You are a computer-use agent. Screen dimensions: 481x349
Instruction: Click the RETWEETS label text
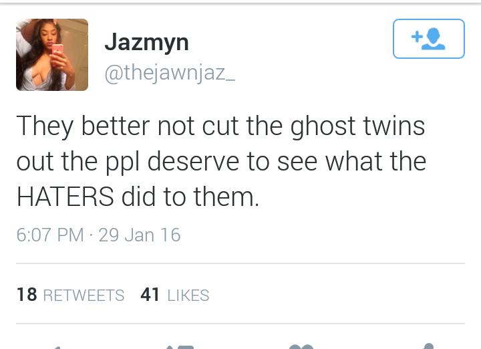84,296
